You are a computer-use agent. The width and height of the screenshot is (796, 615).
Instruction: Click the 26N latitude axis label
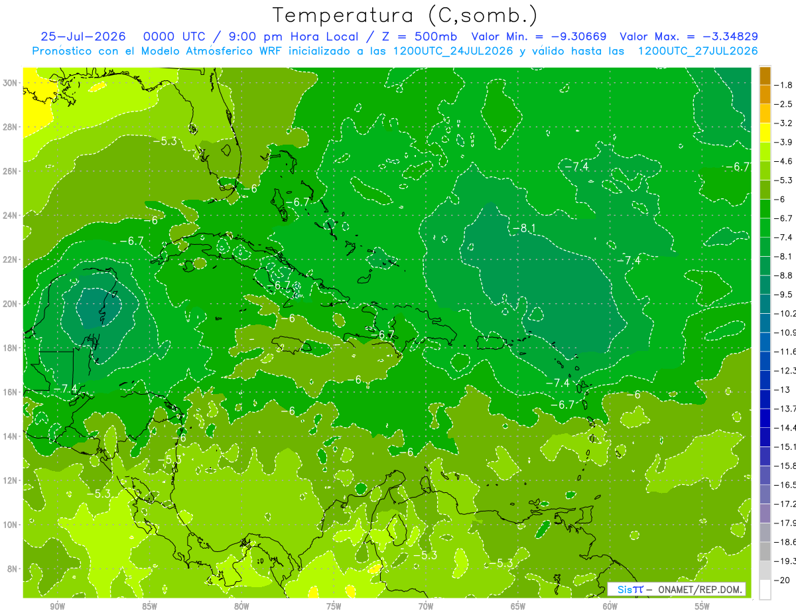point(11,171)
